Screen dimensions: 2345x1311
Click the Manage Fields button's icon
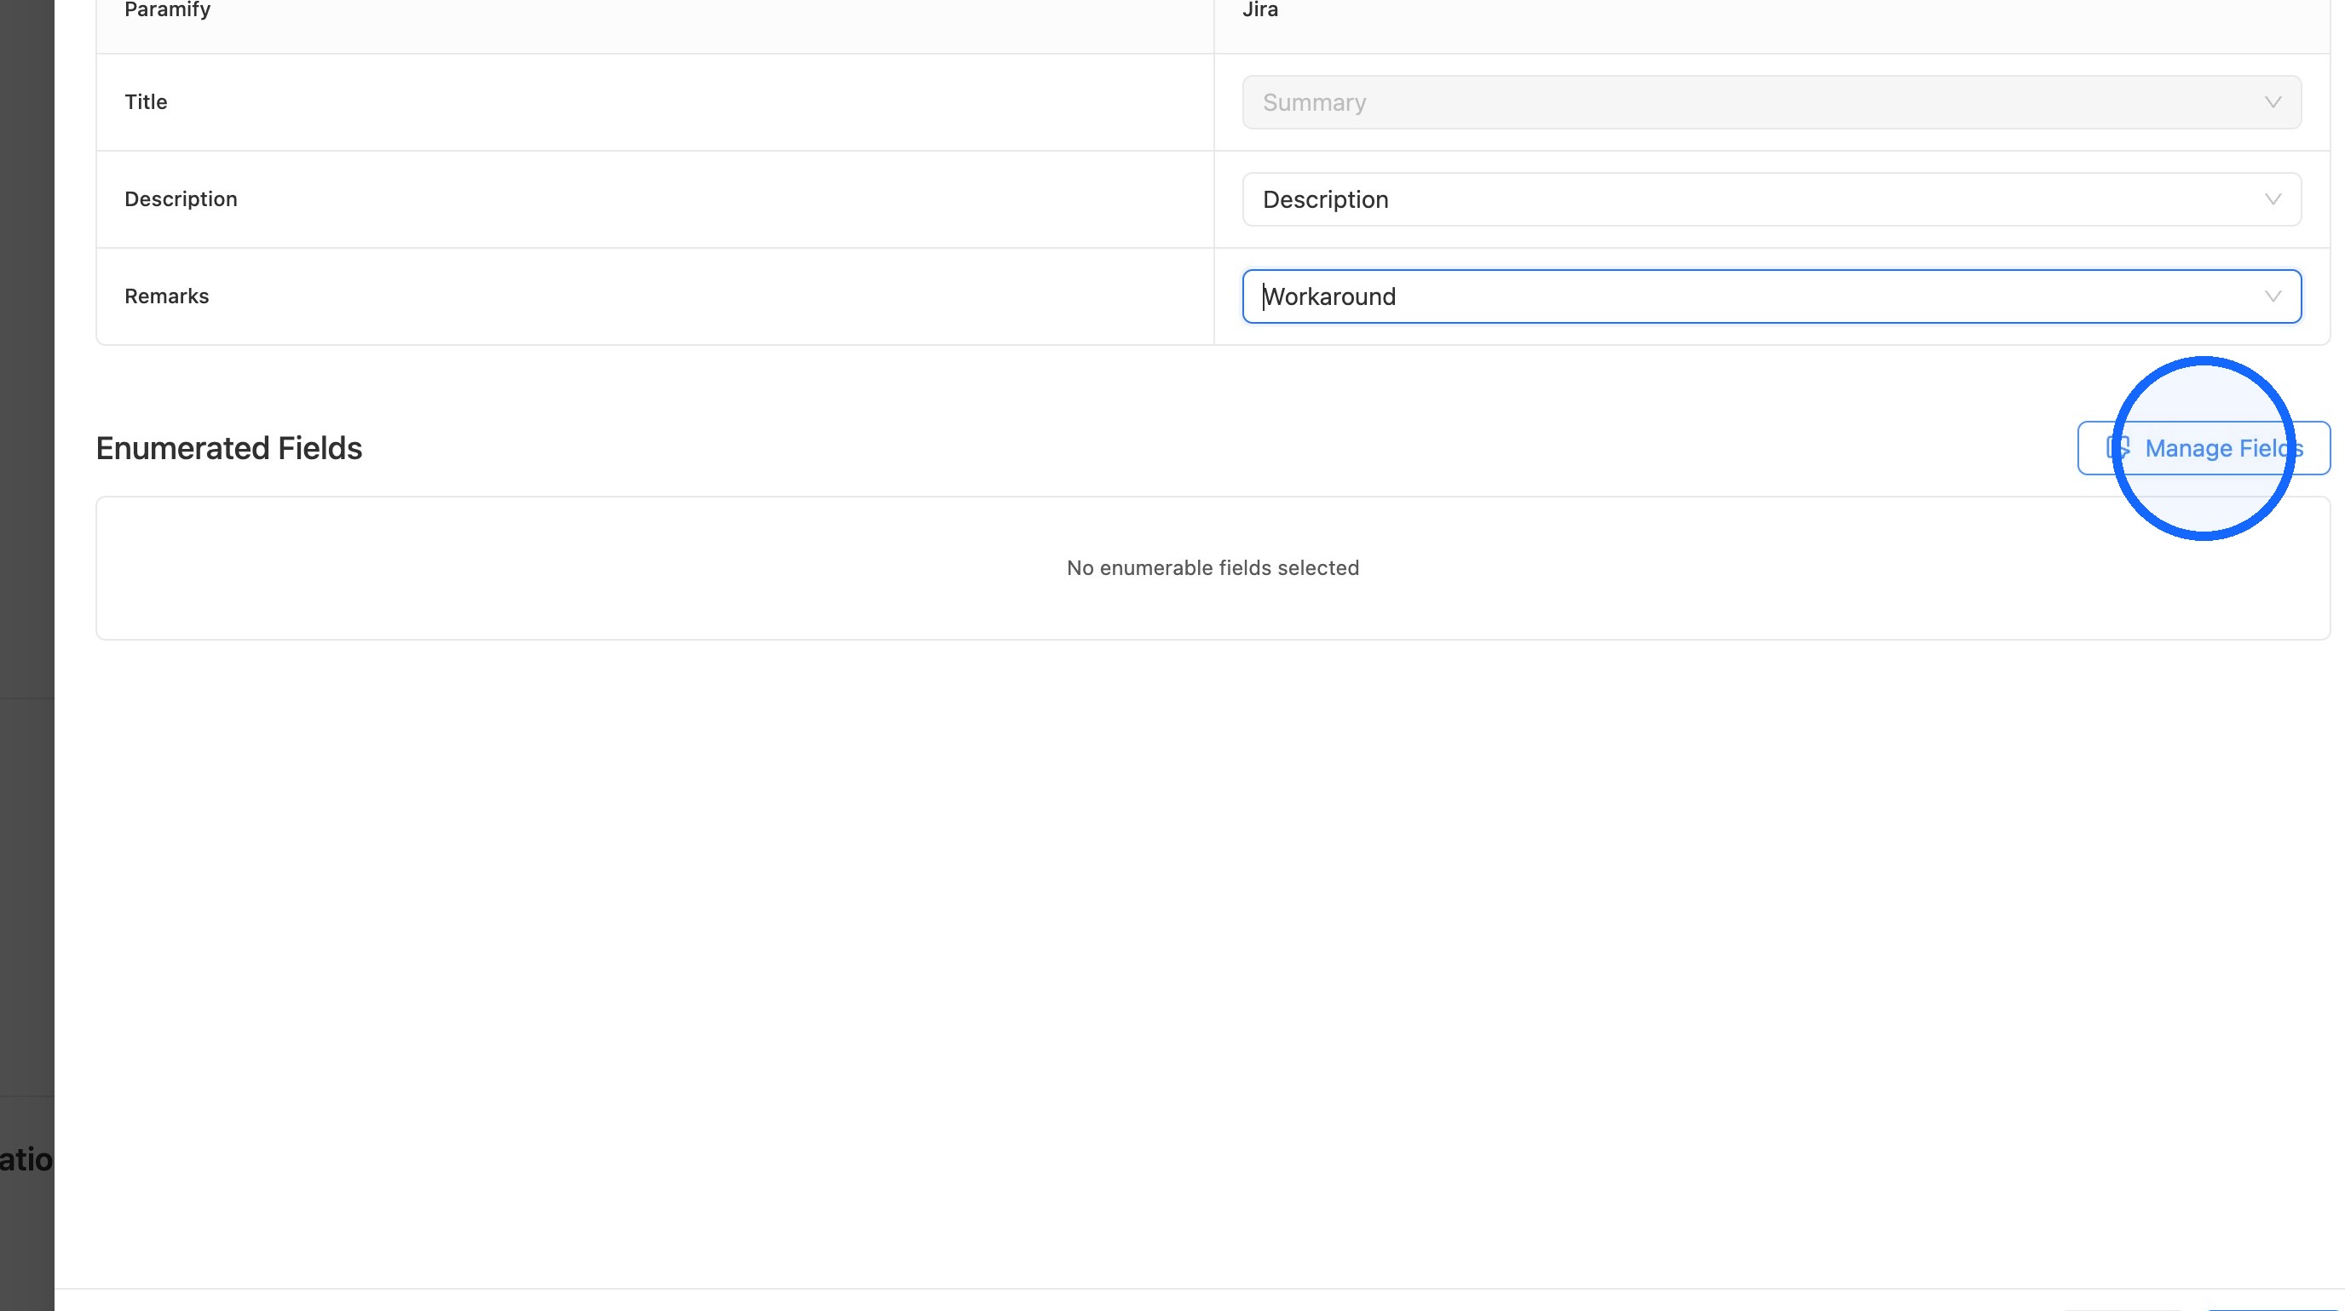[x=2117, y=447]
